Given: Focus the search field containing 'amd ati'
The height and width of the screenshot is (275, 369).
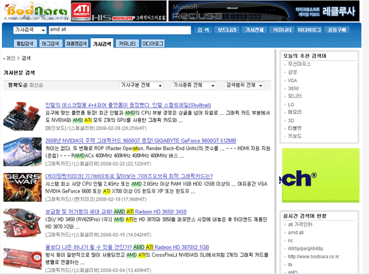Looking at the screenshot, I should (119, 30).
